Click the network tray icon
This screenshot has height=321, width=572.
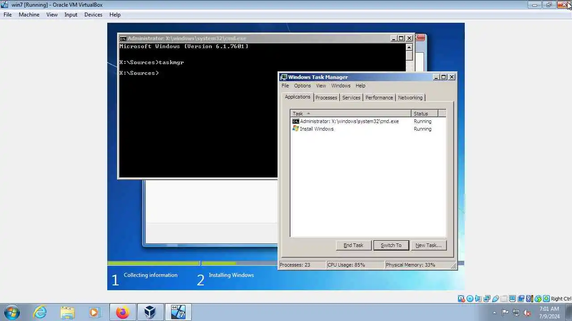[x=516, y=313]
